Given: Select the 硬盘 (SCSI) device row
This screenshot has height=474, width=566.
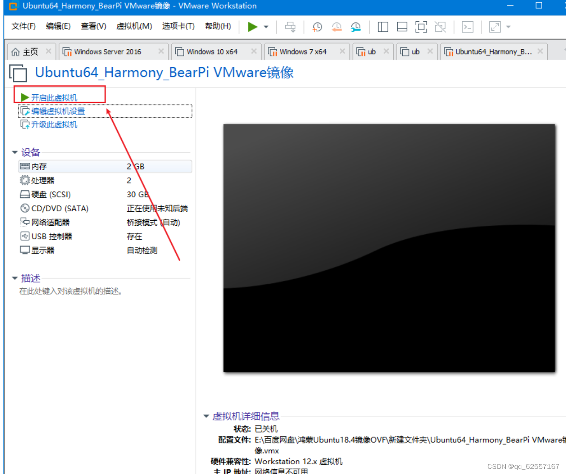Looking at the screenshot, I should tap(105, 194).
